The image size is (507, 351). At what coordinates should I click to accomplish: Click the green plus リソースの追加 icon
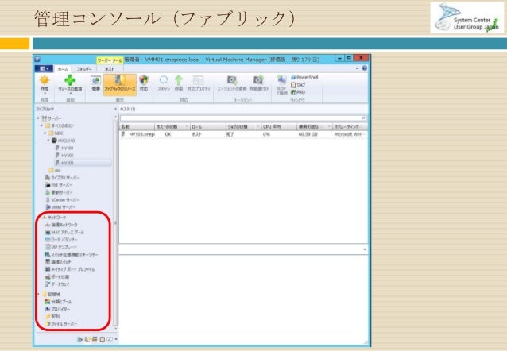pos(70,80)
